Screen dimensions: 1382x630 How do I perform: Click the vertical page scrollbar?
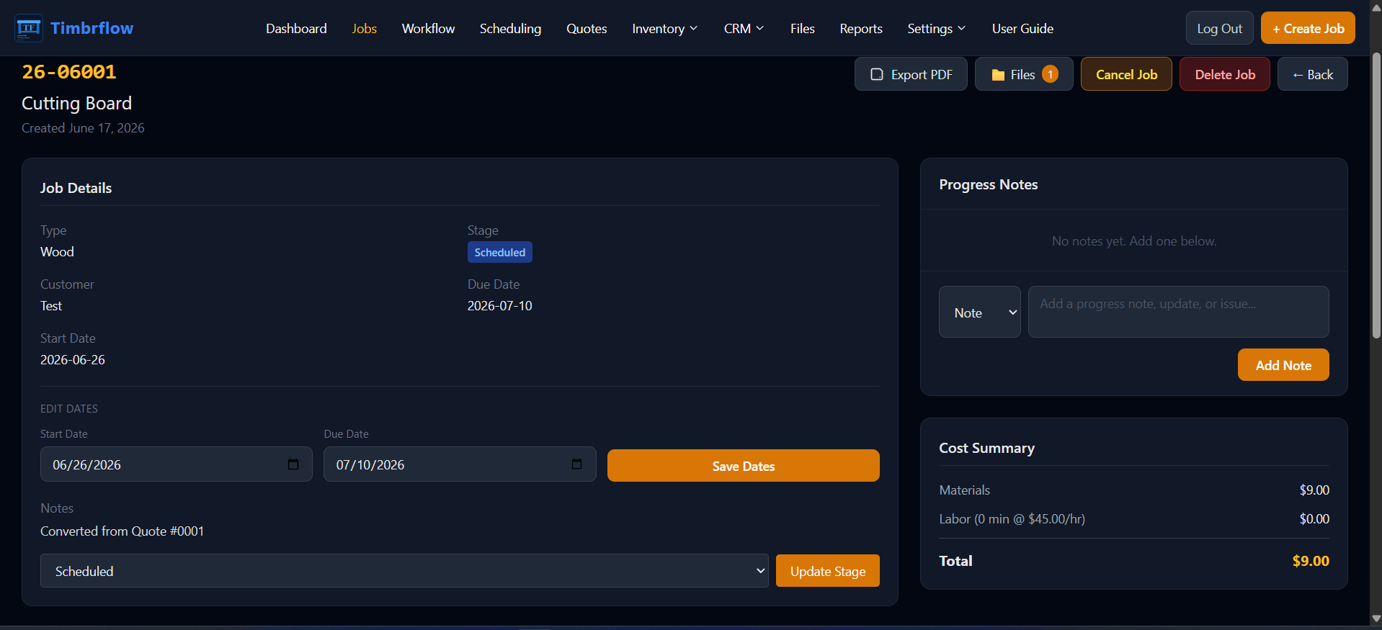point(1376,194)
